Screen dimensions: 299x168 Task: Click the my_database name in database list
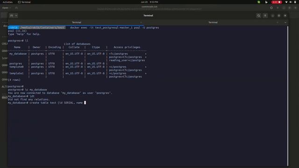(18, 54)
